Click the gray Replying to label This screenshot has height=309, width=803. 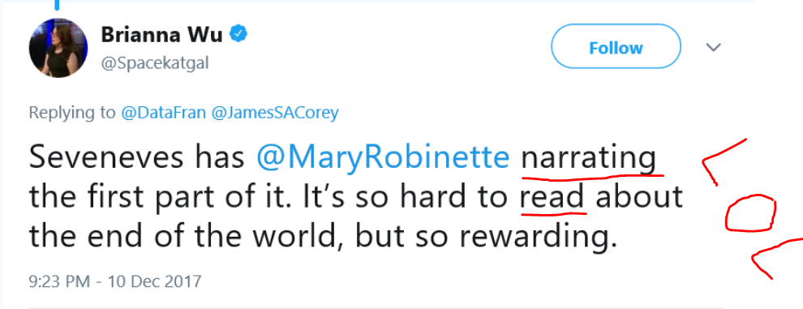coord(73,113)
